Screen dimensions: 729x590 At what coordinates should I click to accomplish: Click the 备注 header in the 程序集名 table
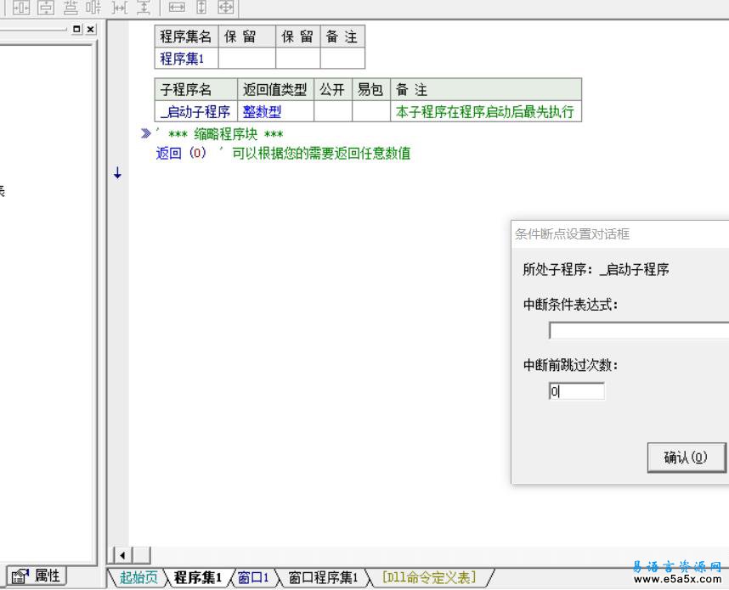[x=342, y=37]
